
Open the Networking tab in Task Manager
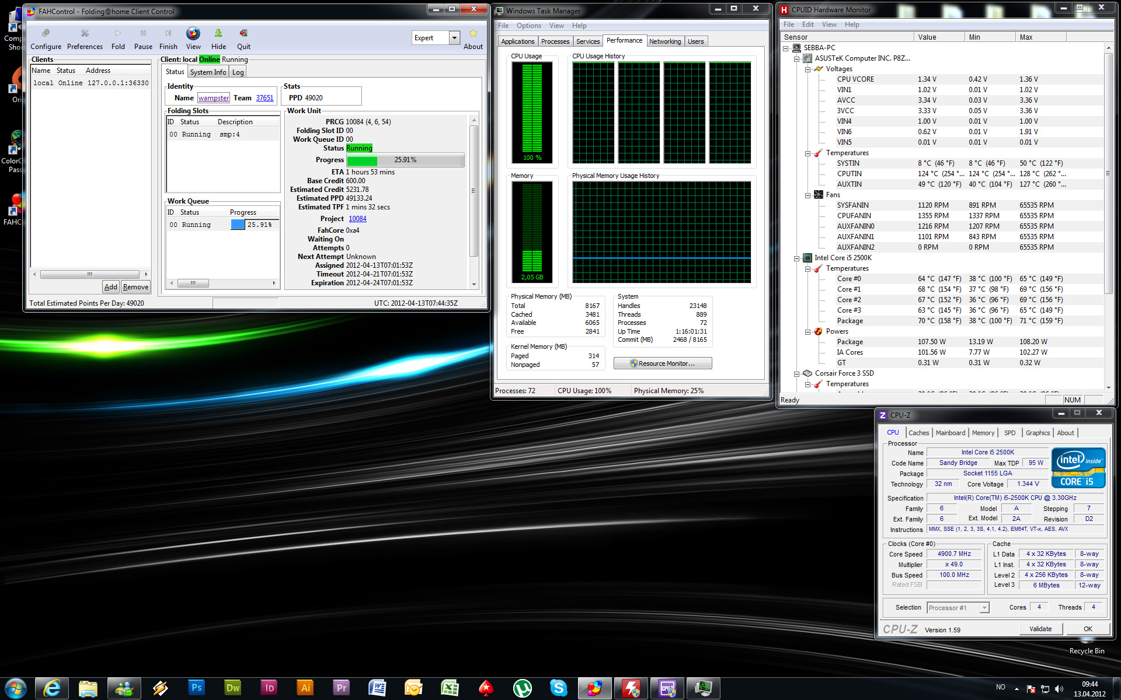(x=665, y=41)
